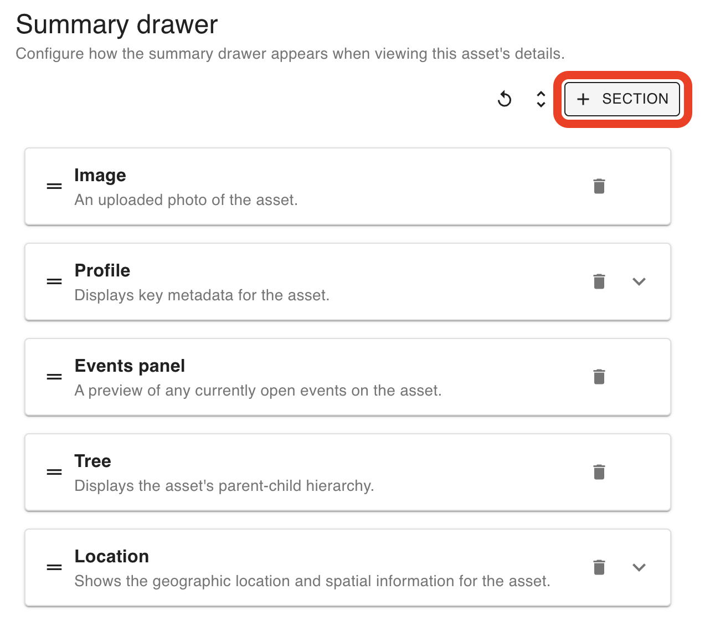Expand the Profile section chevron
The image size is (710, 636).
pyautogui.click(x=639, y=281)
